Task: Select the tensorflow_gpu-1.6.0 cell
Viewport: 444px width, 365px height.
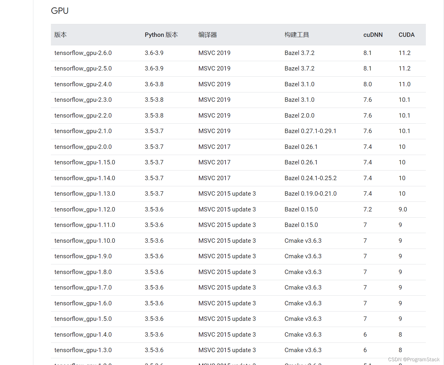Action: (x=83, y=303)
